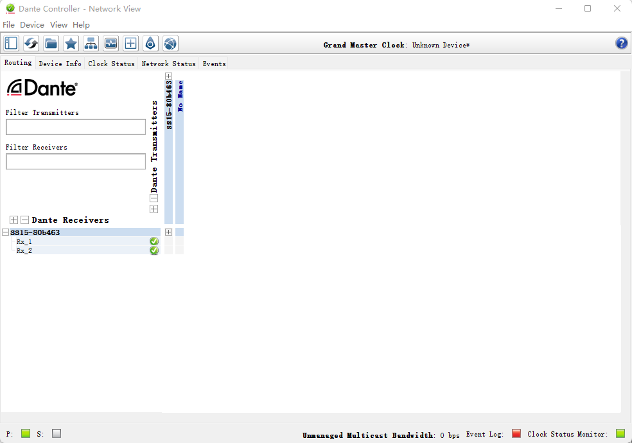Open the File menu

click(8, 25)
